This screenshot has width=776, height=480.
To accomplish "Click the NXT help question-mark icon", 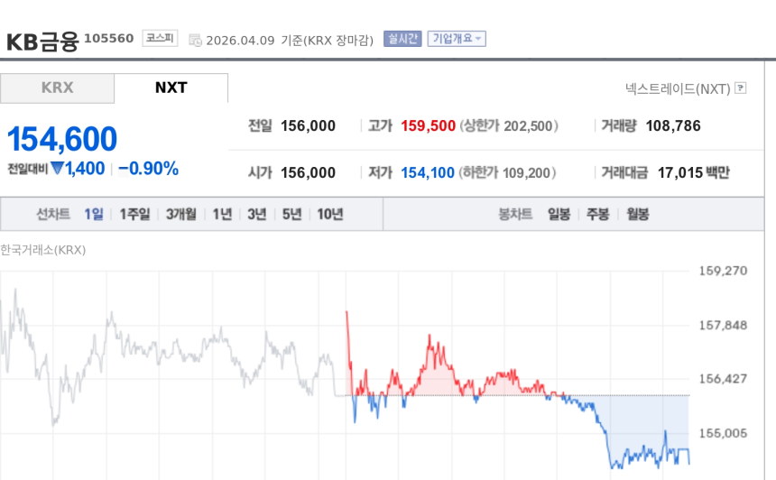I will (741, 88).
